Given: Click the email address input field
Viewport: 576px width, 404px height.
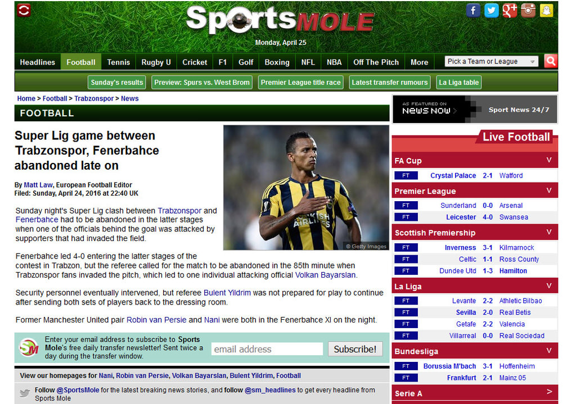Looking at the screenshot, I should click(x=267, y=349).
